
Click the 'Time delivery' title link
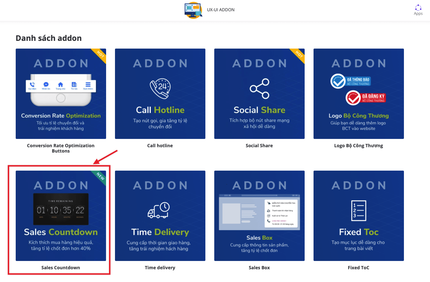pos(160,268)
